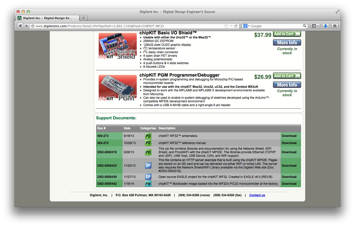
Task: Click doc number 502-273
Action: [x=103, y=143]
